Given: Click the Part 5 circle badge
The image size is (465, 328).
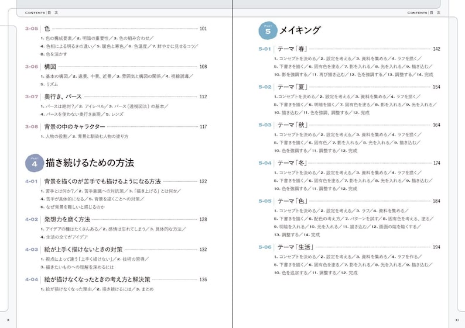Looking at the screenshot, I should [x=268, y=30].
